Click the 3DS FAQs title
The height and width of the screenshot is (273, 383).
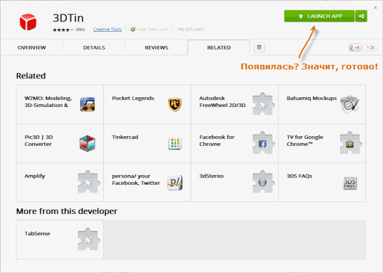click(x=300, y=176)
